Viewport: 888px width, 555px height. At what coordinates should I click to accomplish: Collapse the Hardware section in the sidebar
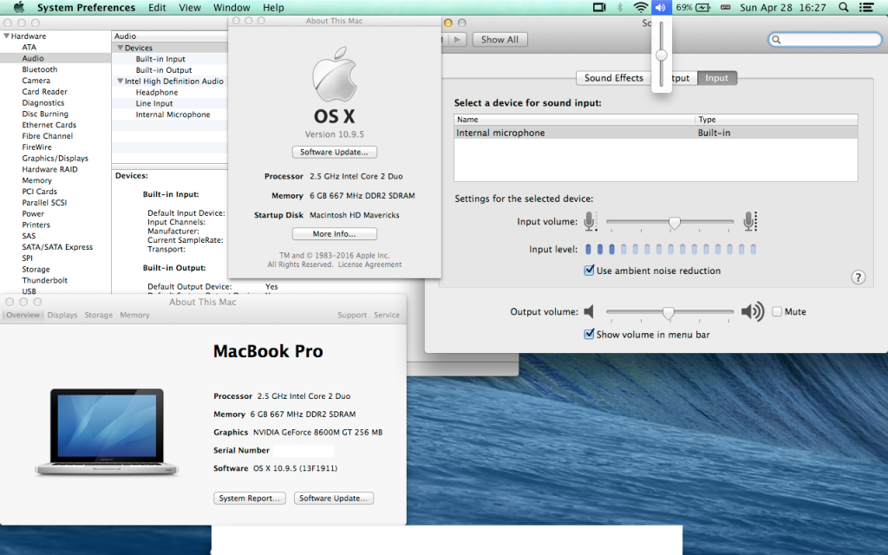click(7, 36)
